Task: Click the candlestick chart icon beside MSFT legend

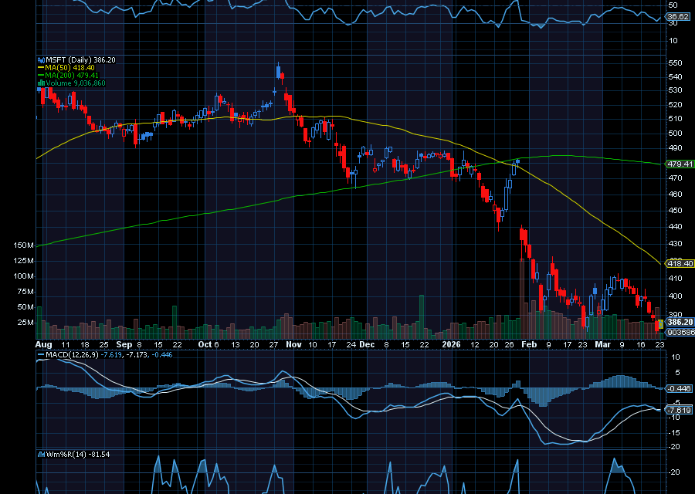Action: pos(41,59)
